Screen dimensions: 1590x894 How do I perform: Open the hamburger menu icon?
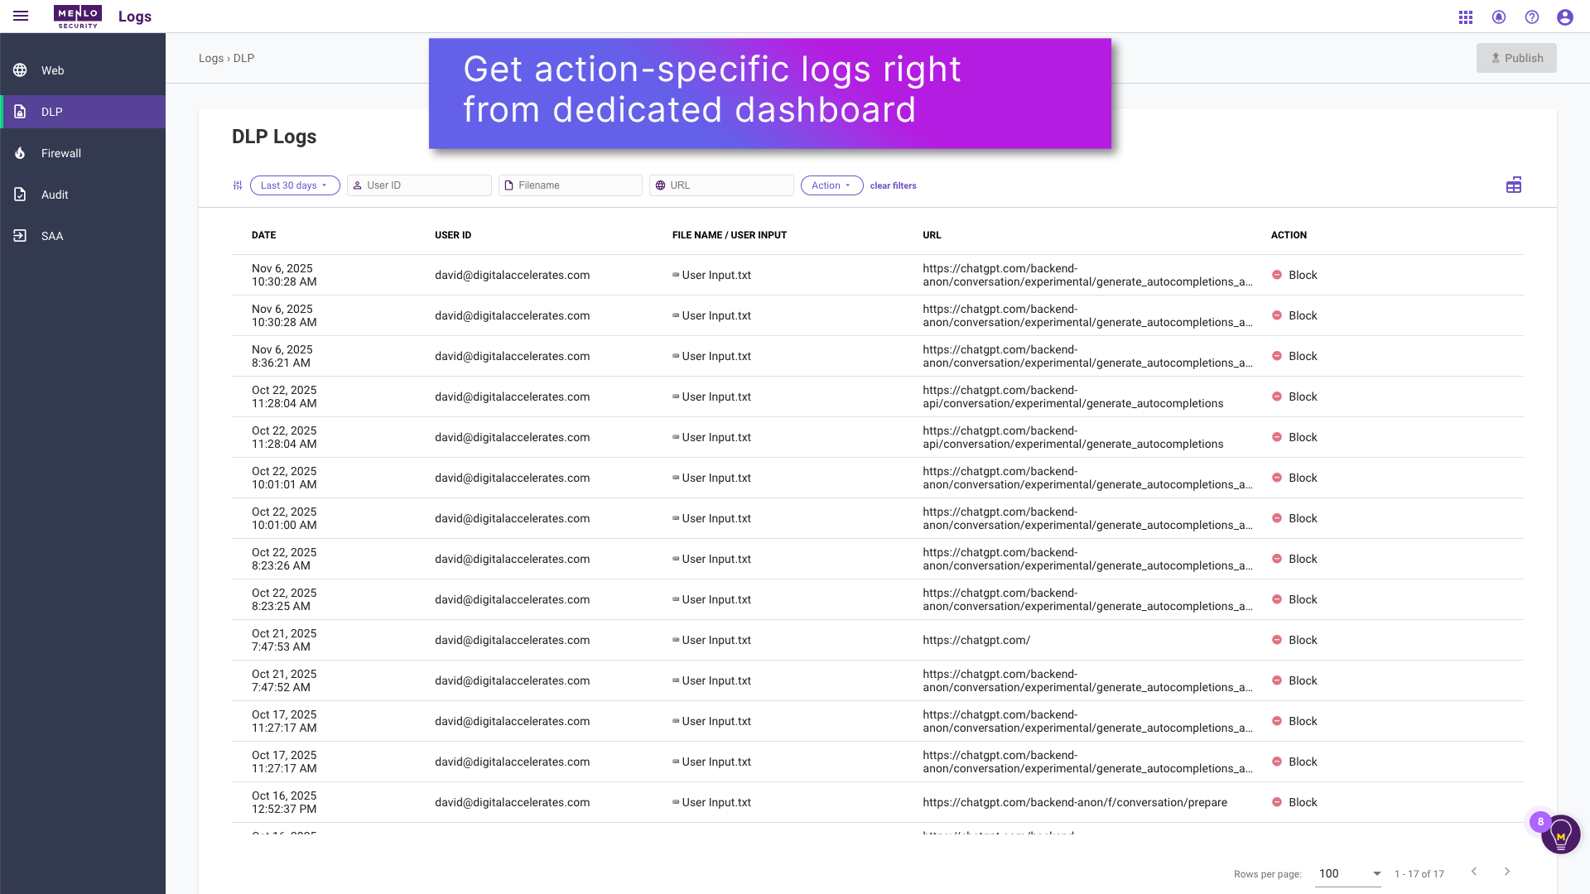point(21,16)
